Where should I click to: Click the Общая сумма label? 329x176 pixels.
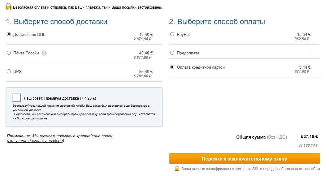(x=251, y=137)
